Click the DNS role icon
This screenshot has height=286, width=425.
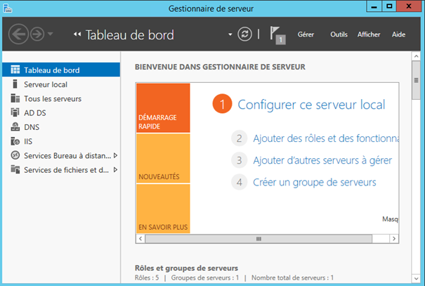[15, 127]
